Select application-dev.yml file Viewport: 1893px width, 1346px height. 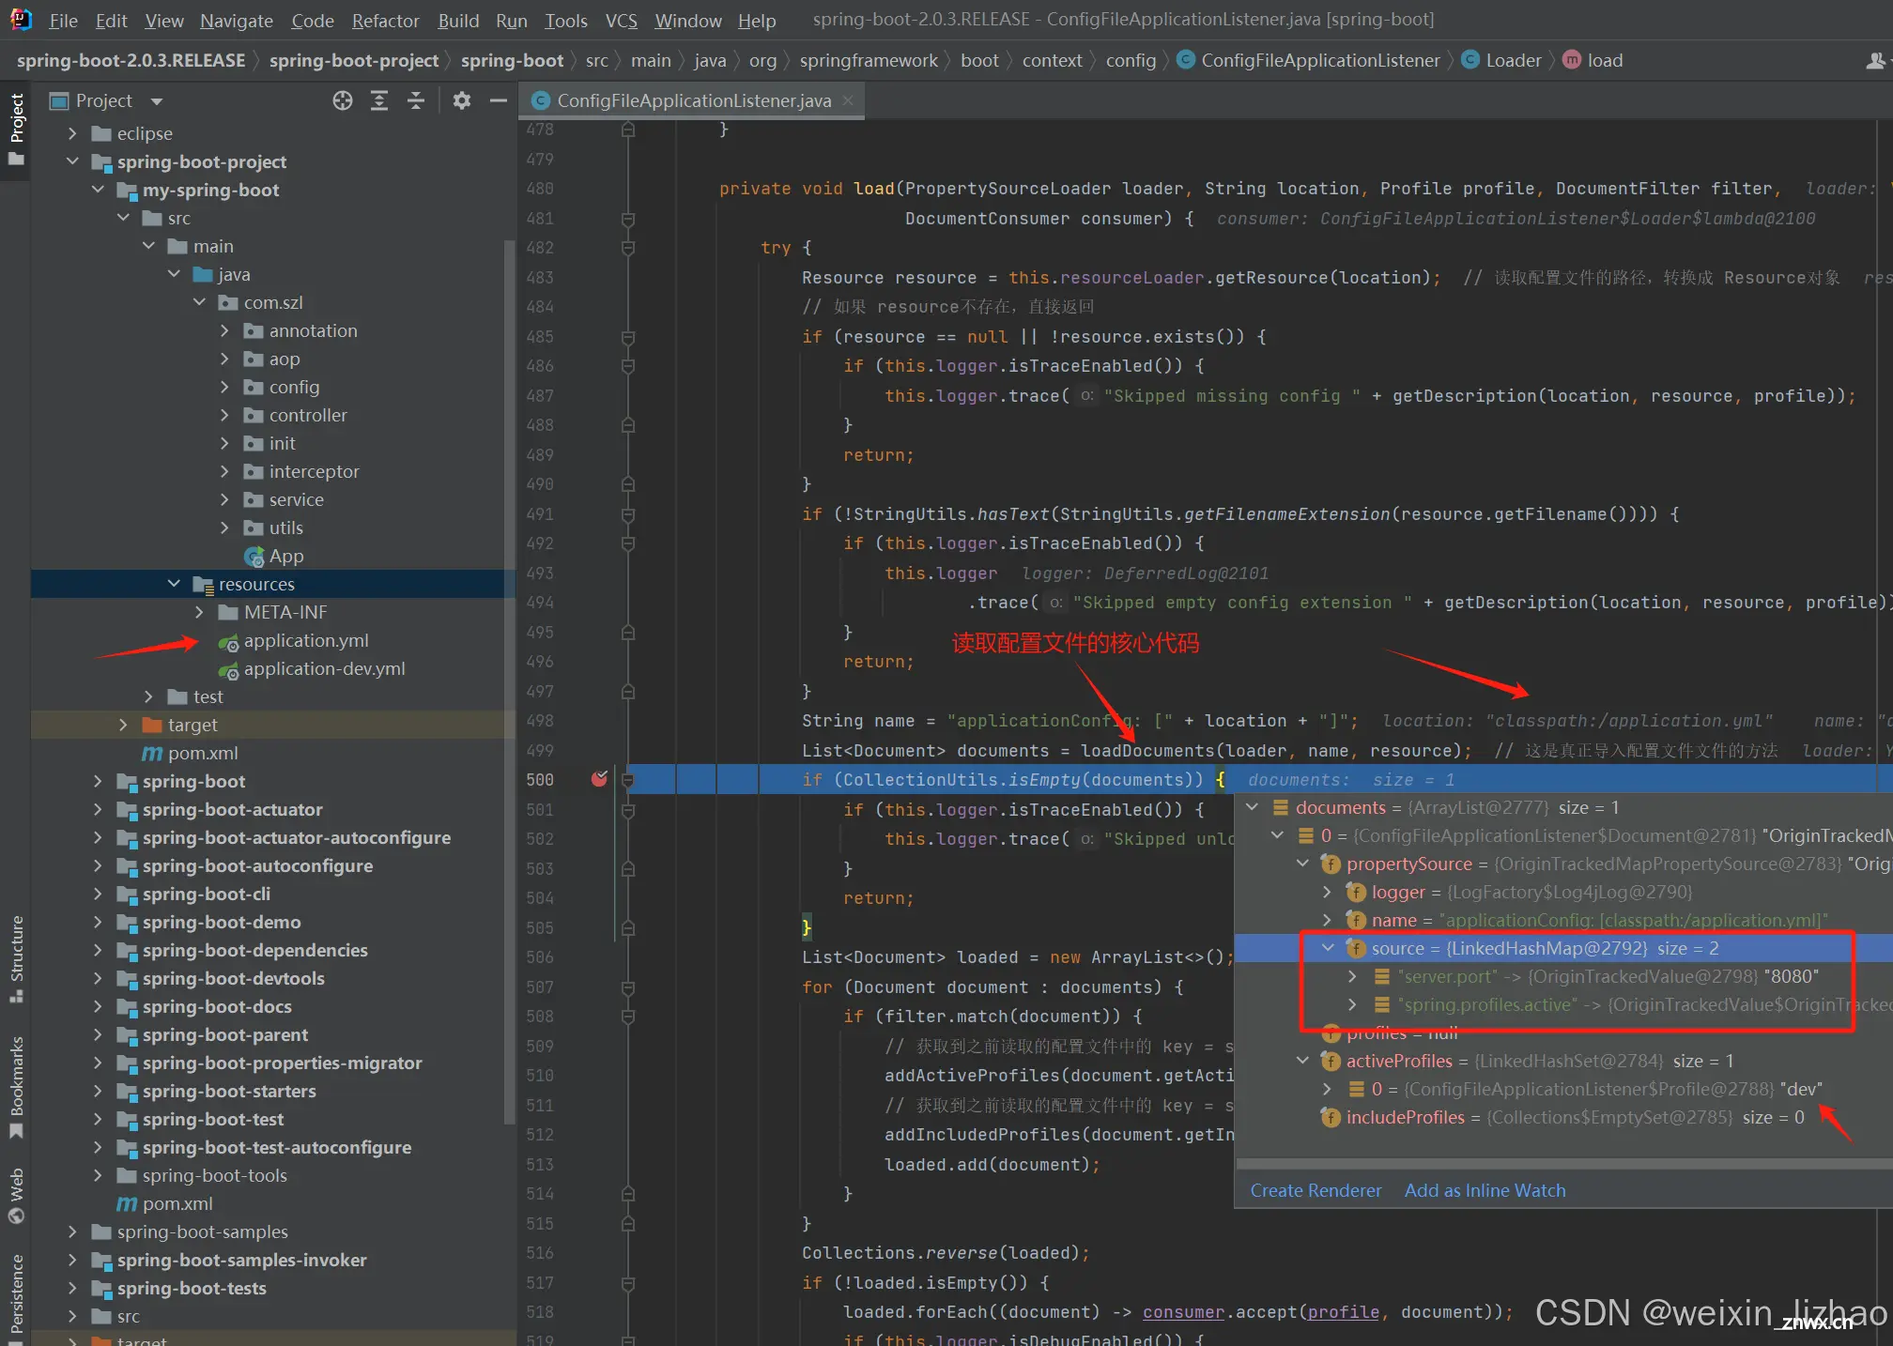(x=325, y=668)
